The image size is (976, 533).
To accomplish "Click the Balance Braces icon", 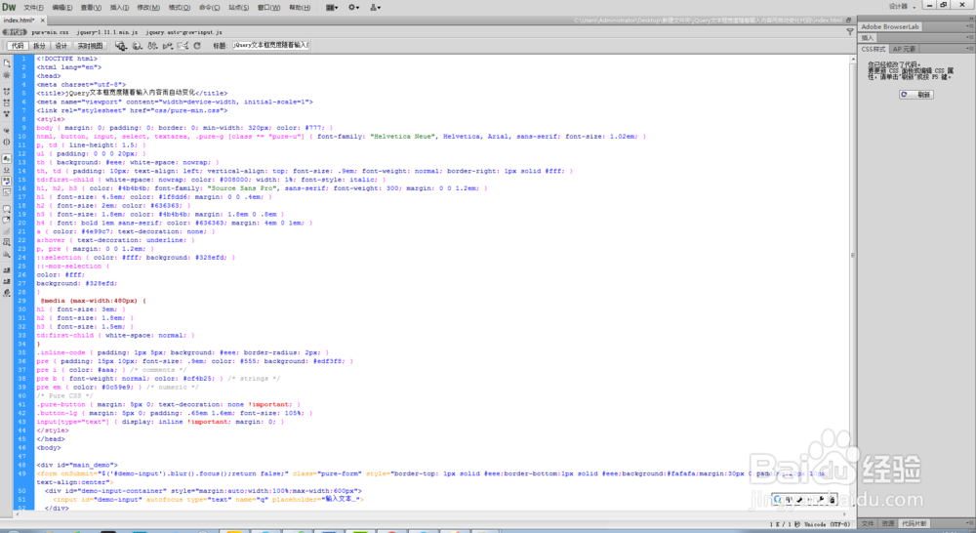I will (7, 142).
